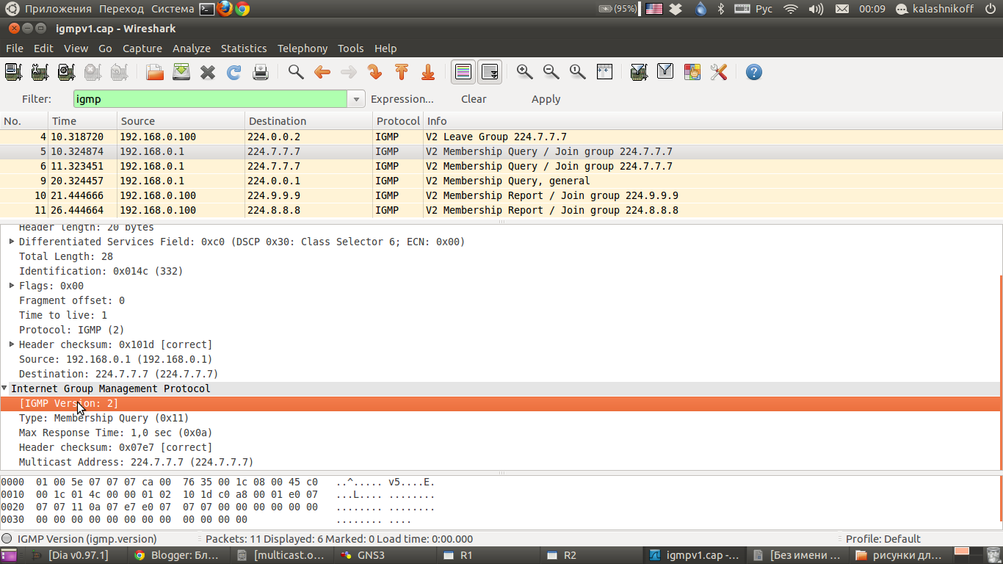
Task: Click the Zoom in icon
Action: 524,72
